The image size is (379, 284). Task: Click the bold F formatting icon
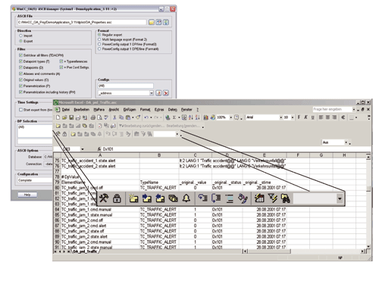pyautogui.click(x=299, y=117)
